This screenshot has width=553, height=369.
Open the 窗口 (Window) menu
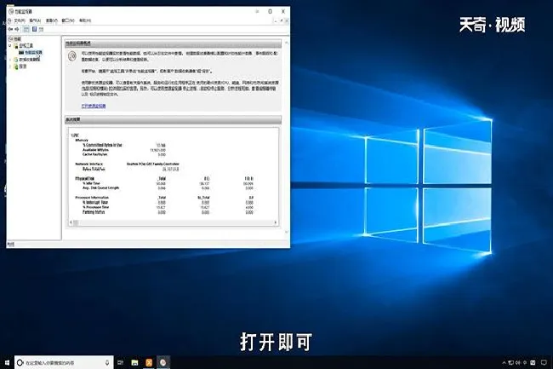68,20
